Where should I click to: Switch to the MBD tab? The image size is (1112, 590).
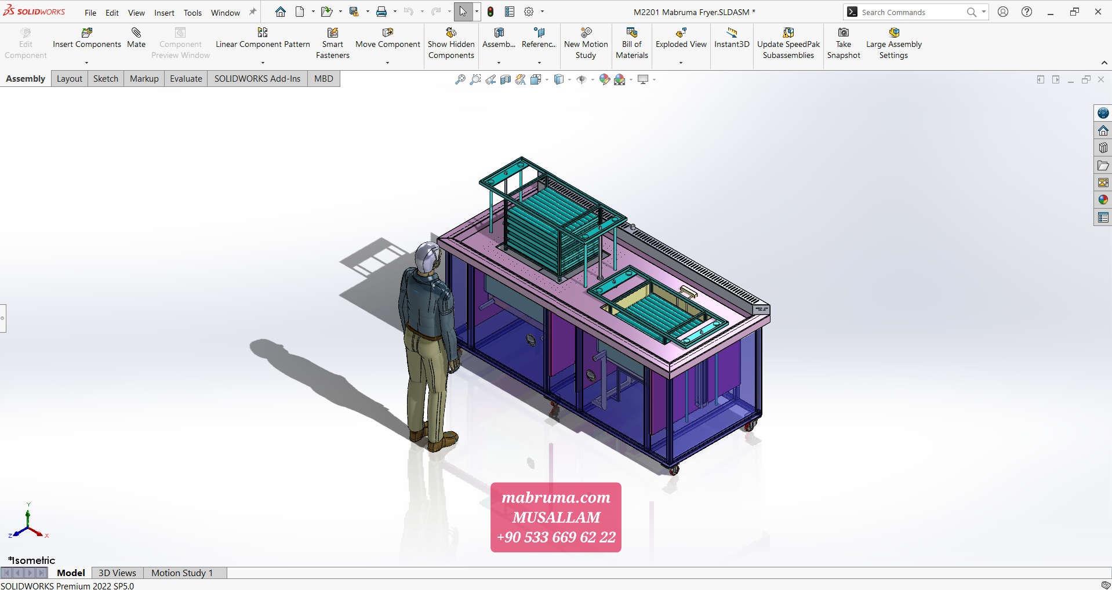click(324, 79)
